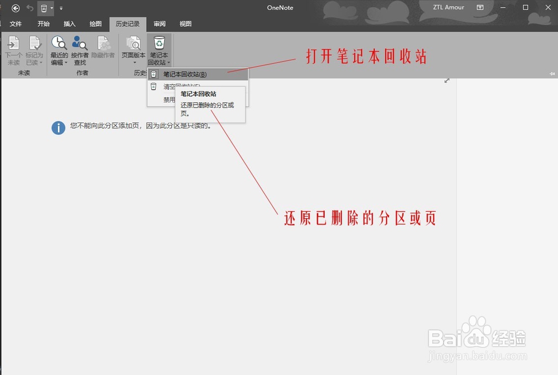Close the OneNote window

pos(548,7)
